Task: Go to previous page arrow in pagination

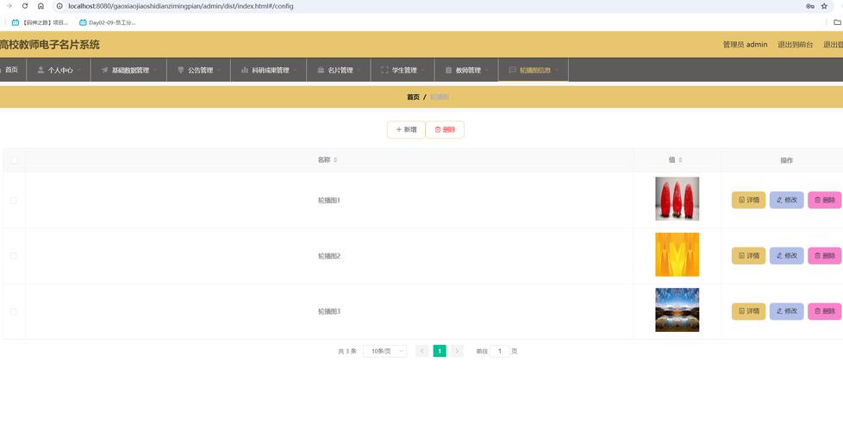Action: (421, 351)
